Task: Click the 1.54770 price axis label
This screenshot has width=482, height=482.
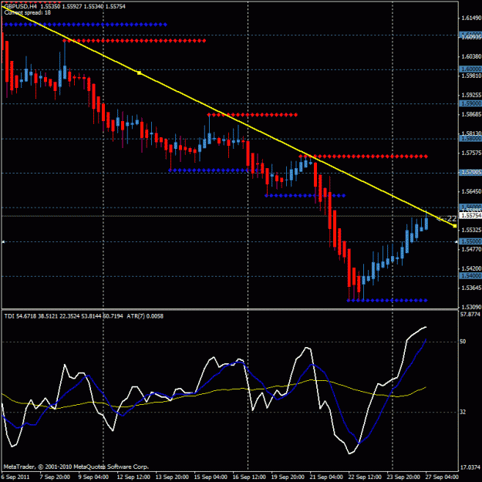Action: pyautogui.click(x=471, y=249)
